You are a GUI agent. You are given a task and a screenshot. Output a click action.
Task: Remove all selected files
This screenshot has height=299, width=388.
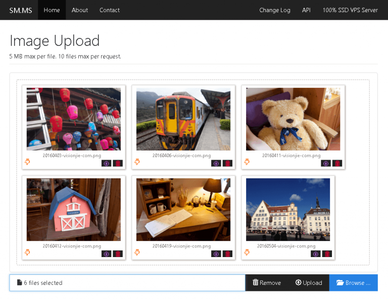point(267,282)
